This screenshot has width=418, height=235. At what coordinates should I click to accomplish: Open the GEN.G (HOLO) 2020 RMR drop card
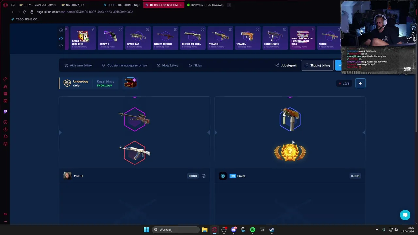83,38
